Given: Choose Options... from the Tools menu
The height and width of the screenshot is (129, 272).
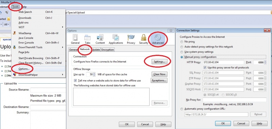Looking at the screenshot, I should pyautogui.click(x=24, y=69).
